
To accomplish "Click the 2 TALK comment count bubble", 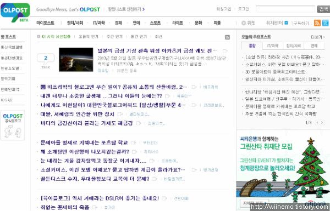I will coord(46,58).
